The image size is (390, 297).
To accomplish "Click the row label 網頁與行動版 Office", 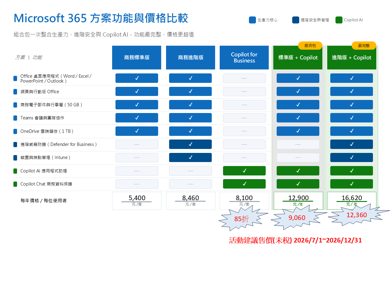I will pyautogui.click(x=40, y=92).
